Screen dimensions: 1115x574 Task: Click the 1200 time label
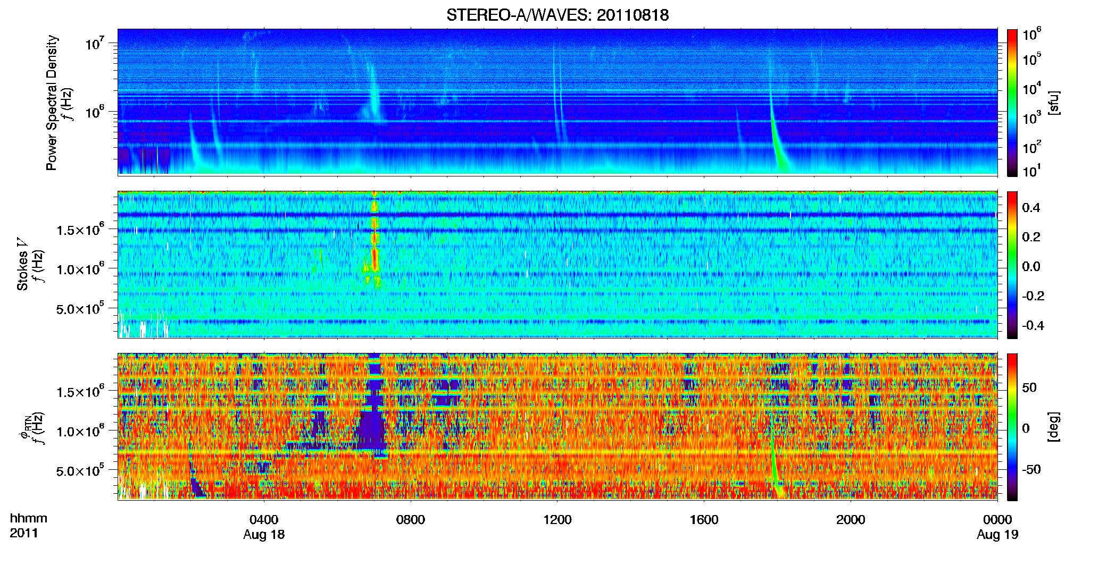tap(557, 520)
